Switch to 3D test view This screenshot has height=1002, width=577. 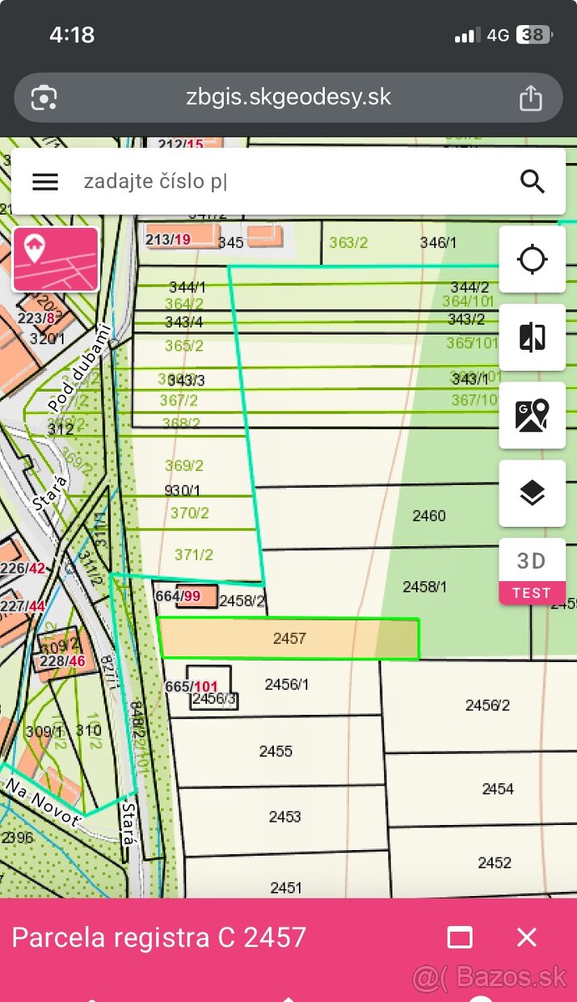(x=532, y=571)
